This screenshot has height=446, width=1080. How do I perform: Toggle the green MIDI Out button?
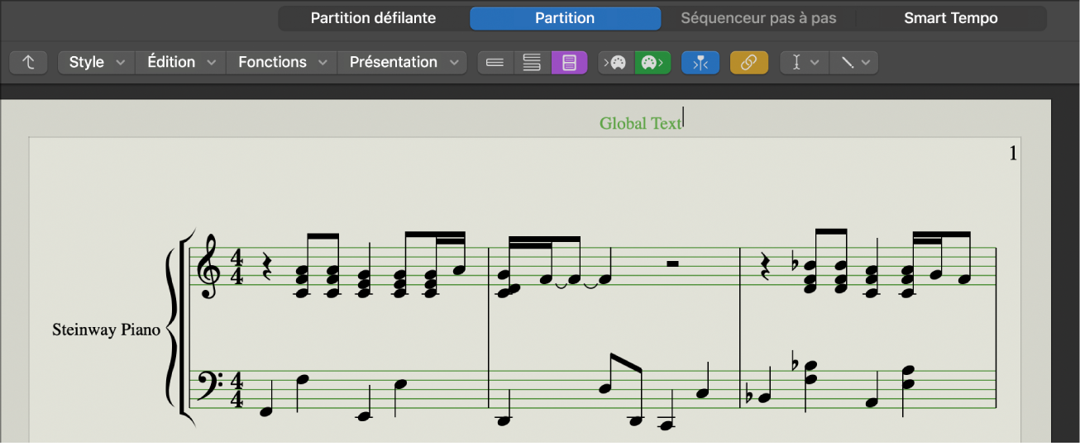pos(652,63)
